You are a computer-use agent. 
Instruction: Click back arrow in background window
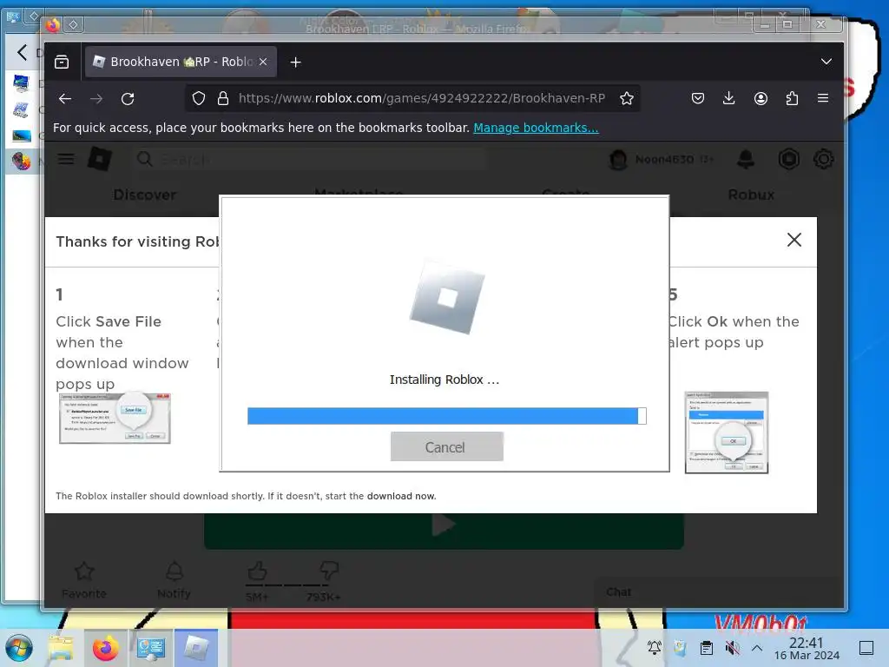[22, 52]
